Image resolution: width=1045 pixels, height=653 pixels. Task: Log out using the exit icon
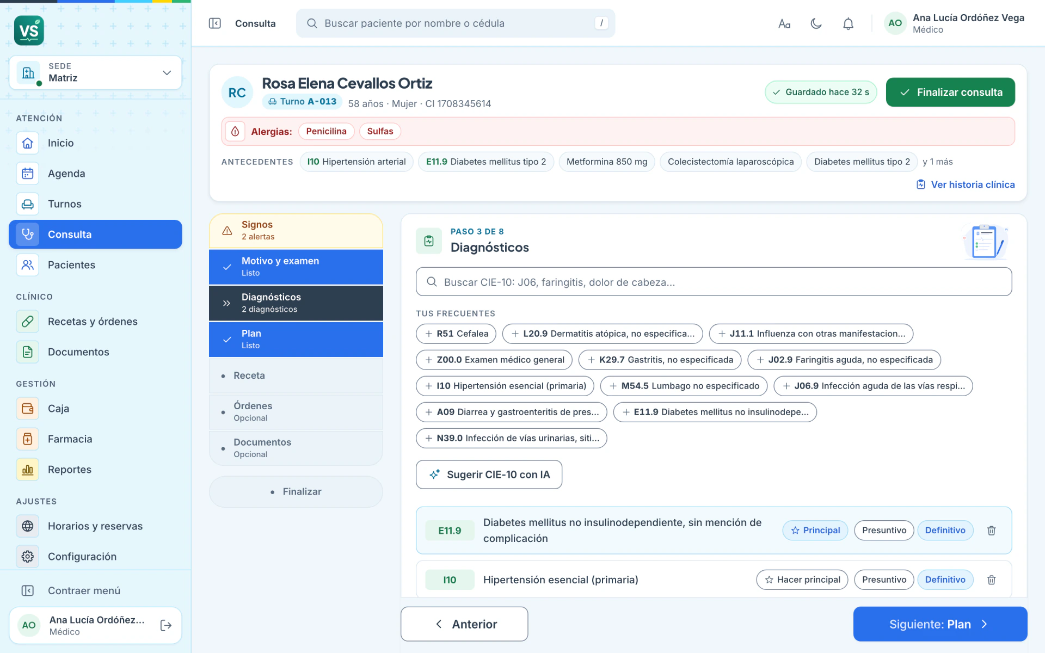[166, 625]
